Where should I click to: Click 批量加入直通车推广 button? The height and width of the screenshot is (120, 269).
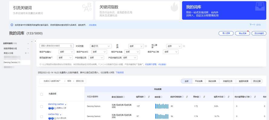click(52, 81)
